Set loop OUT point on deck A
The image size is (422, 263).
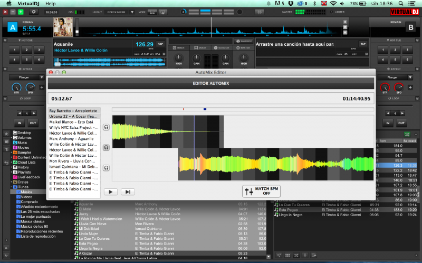pos(33,123)
